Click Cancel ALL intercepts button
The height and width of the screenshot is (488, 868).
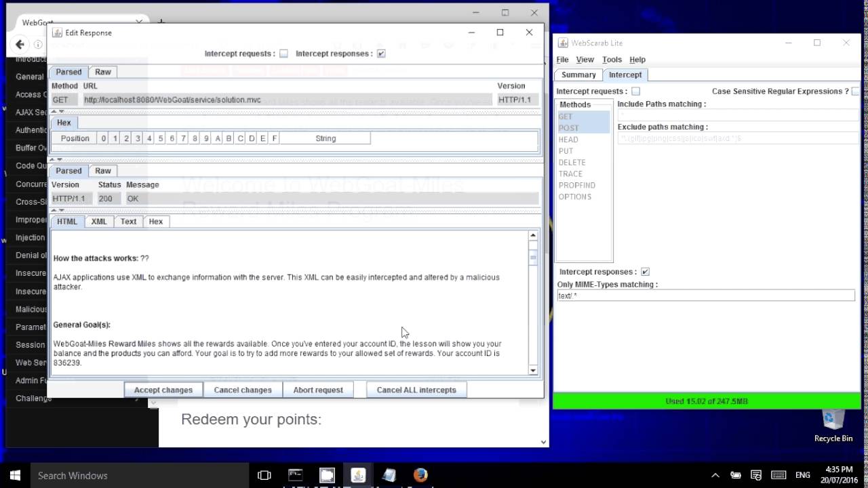416,390
